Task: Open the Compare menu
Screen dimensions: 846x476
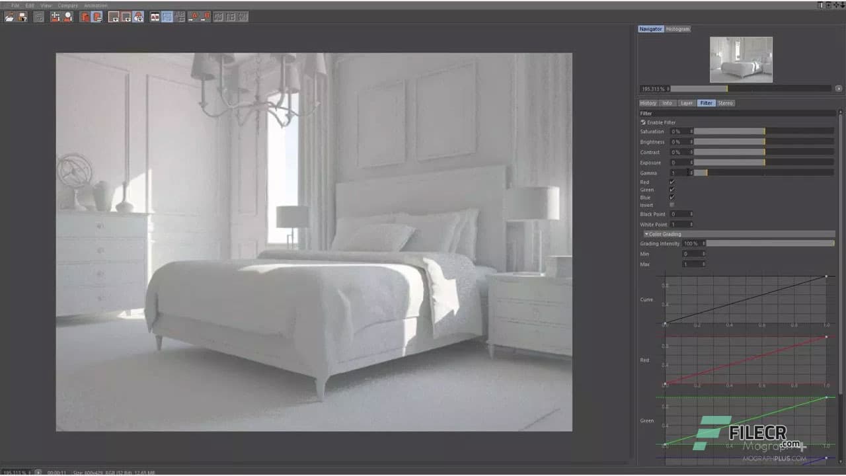Action: (x=68, y=5)
